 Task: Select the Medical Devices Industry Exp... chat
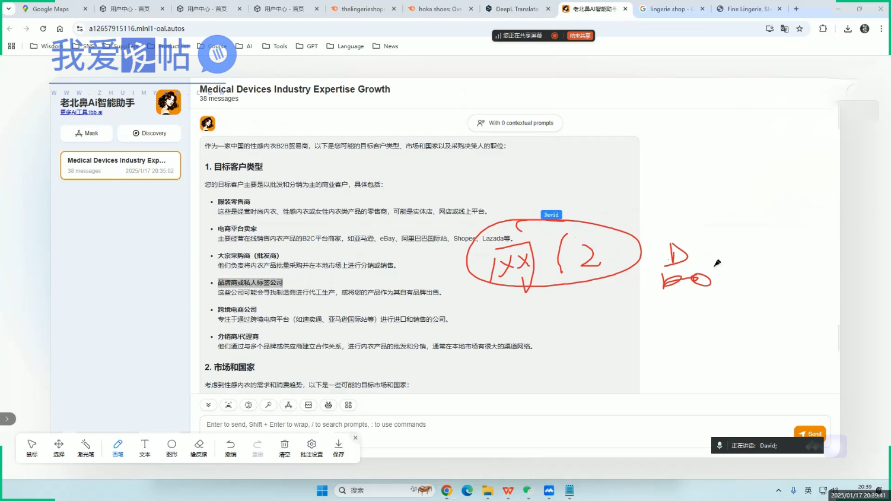click(120, 165)
